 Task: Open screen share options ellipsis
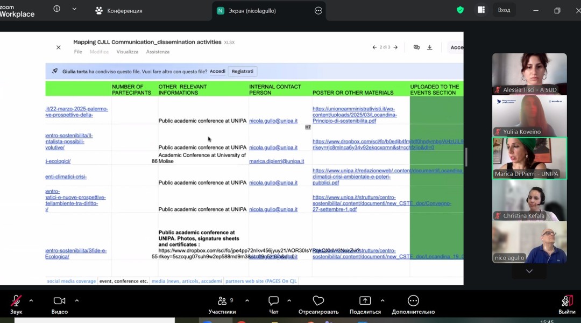point(318,11)
